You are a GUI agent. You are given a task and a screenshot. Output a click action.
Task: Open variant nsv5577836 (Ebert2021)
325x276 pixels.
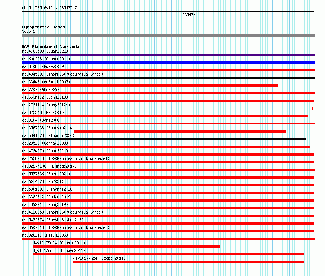[46, 174]
